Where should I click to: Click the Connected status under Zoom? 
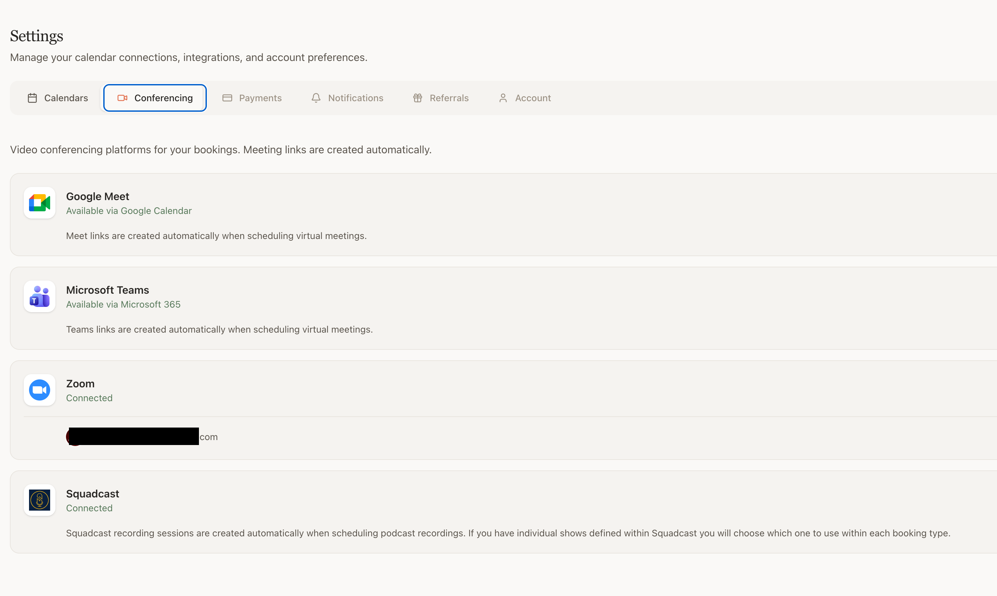[x=89, y=398]
